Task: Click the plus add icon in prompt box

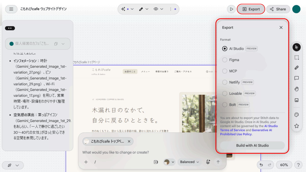Action: pyautogui.click(x=86, y=162)
